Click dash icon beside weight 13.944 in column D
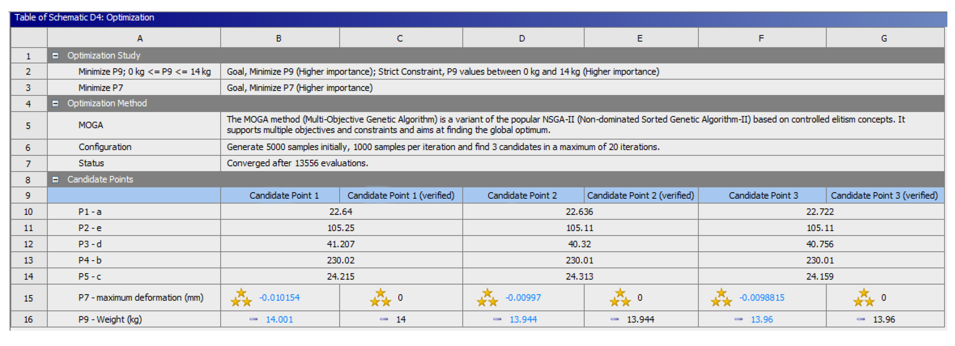The image size is (955, 346). pyautogui.click(x=497, y=319)
